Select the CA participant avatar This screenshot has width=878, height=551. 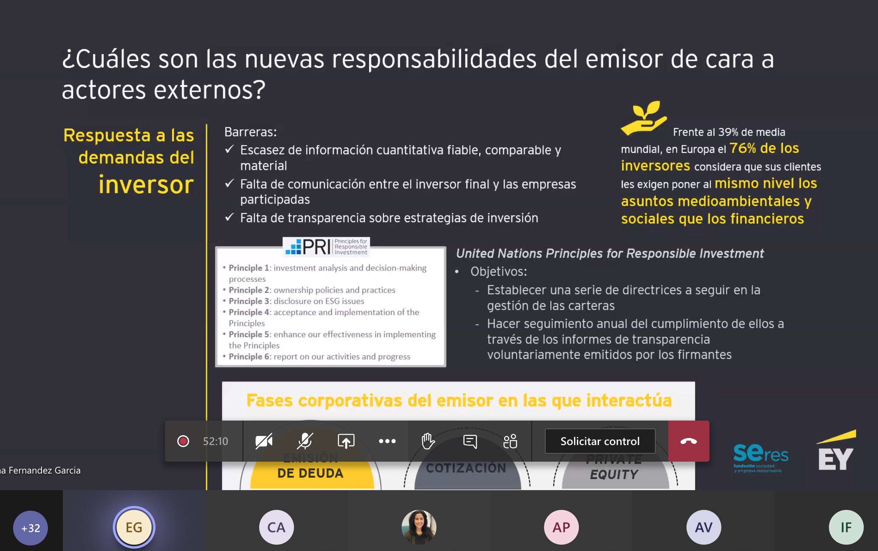point(276,527)
